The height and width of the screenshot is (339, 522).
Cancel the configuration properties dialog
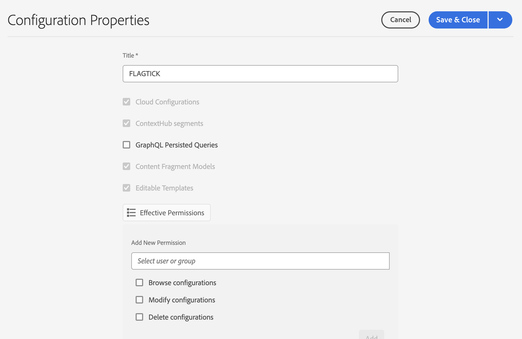(400, 20)
